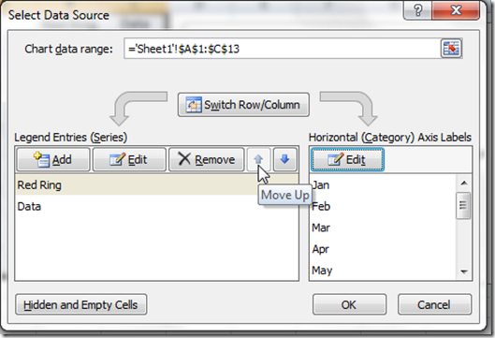
Task: Click inside the Chart data range field
Action: [x=282, y=49]
